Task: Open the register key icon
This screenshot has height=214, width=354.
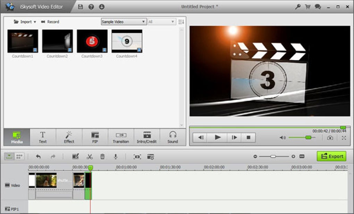Action: coord(297,7)
